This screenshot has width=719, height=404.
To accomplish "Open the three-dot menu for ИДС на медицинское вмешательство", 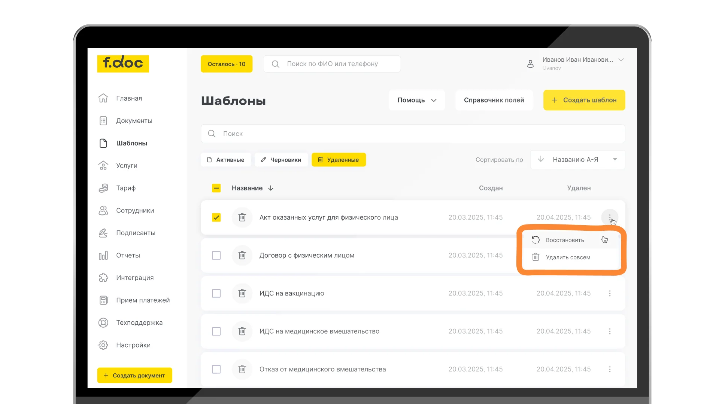I will point(610,331).
